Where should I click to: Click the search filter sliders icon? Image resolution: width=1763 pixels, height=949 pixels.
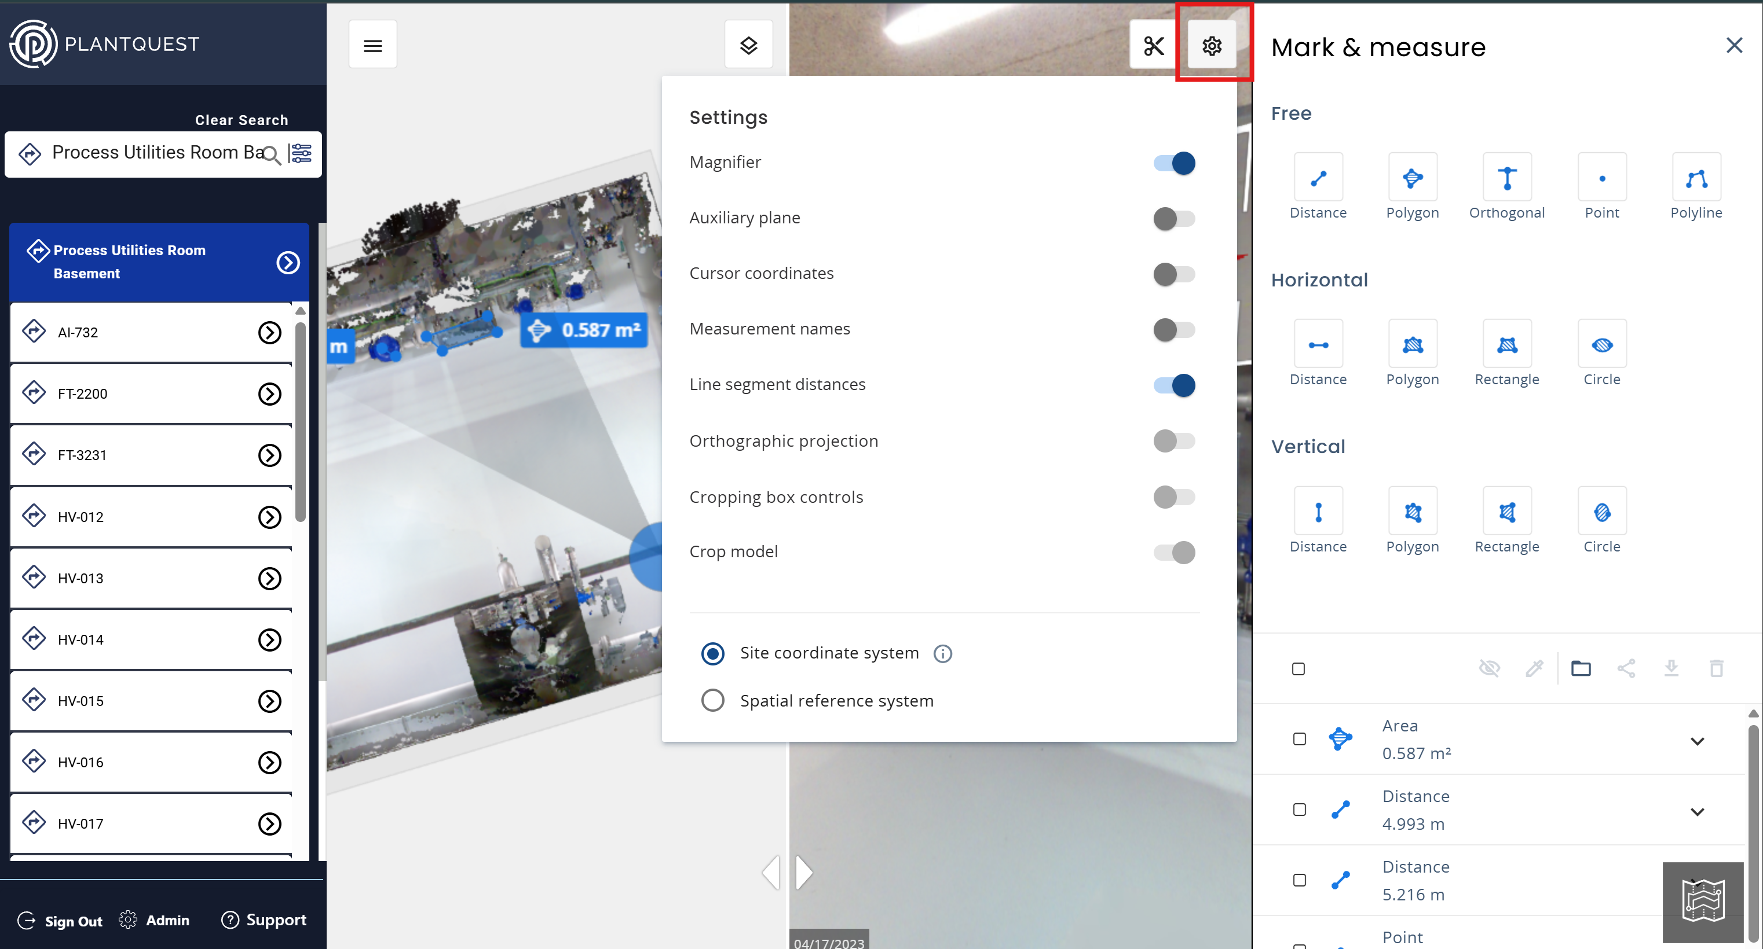point(301,154)
